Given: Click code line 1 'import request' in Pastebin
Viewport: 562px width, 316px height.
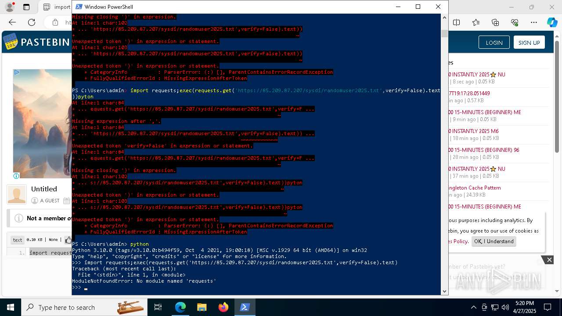Looking at the screenshot, I should [x=50, y=253].
